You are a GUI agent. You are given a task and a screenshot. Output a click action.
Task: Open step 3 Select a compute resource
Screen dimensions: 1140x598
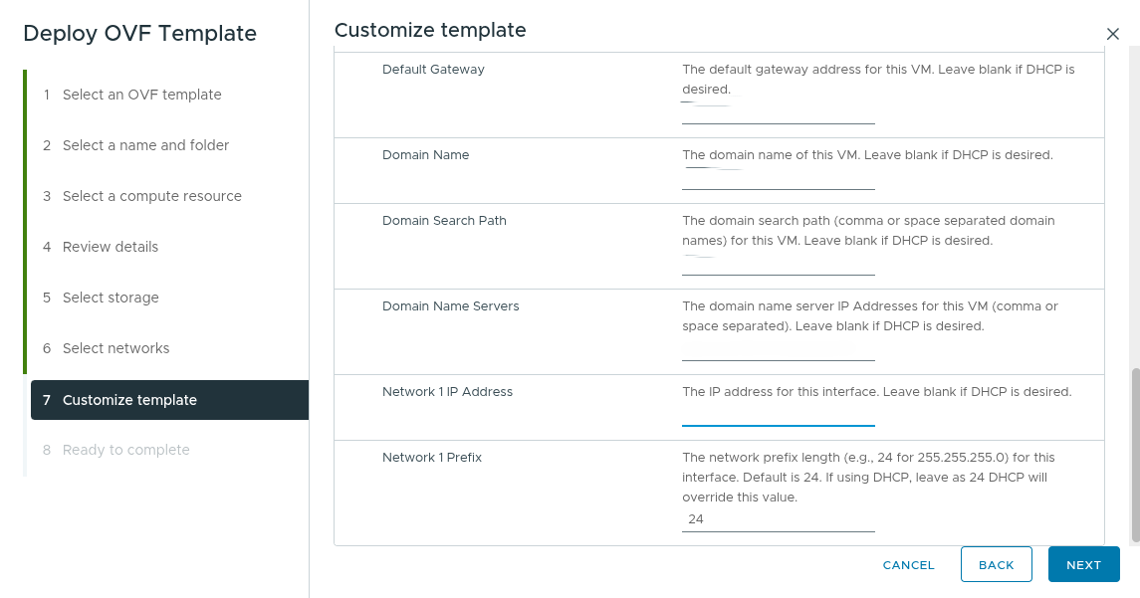click(x=152, y=195)
